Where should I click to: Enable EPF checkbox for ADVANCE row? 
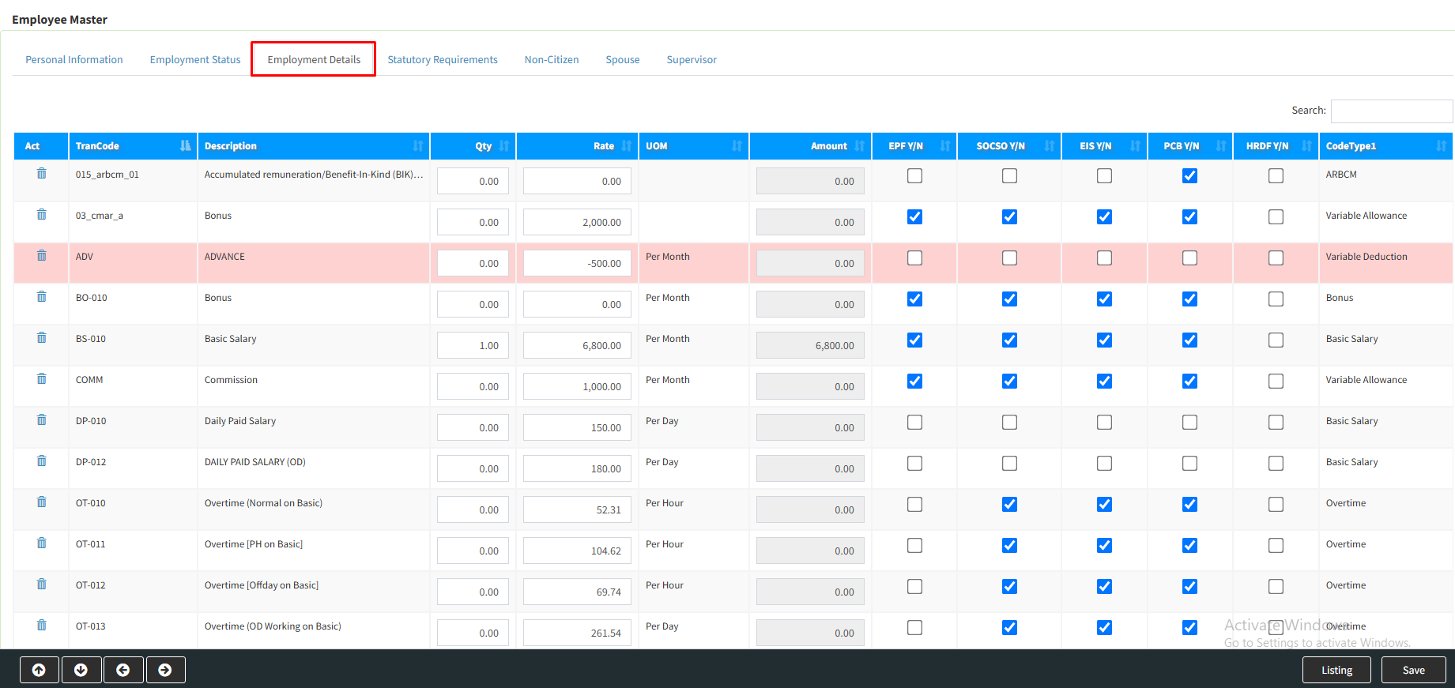(x=914, y=258)
